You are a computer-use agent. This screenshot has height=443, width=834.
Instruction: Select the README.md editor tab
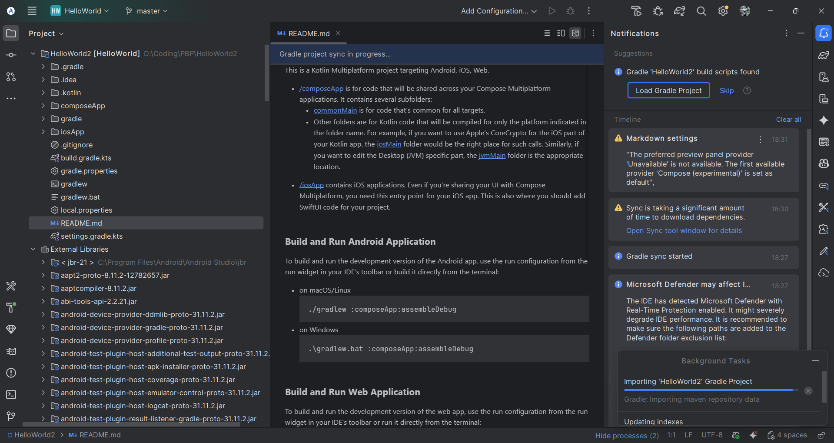[x=309, y=33]
